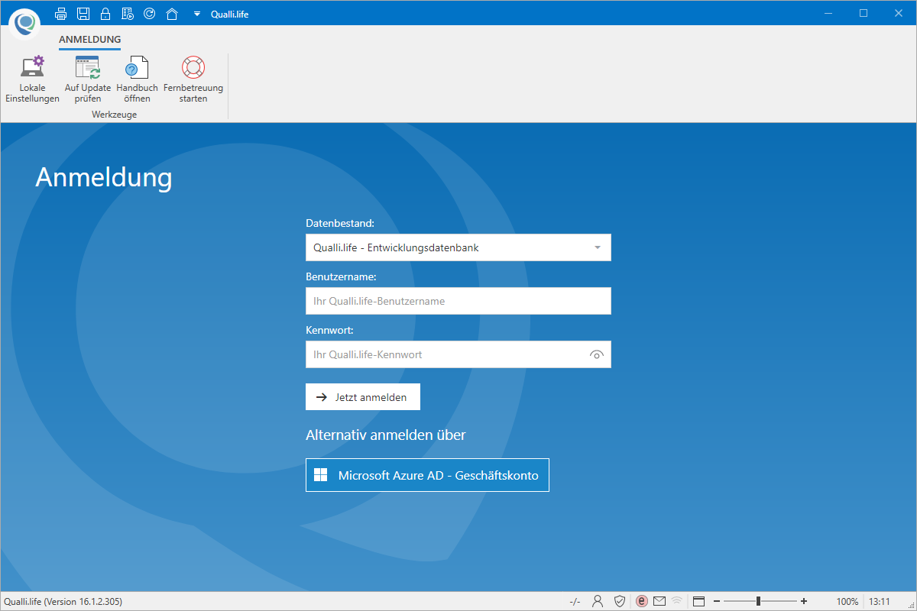Image resolution: width=917 pixels, height=611 pixels.
Task: Click the home house icon
Action: [x=172, y=13]
